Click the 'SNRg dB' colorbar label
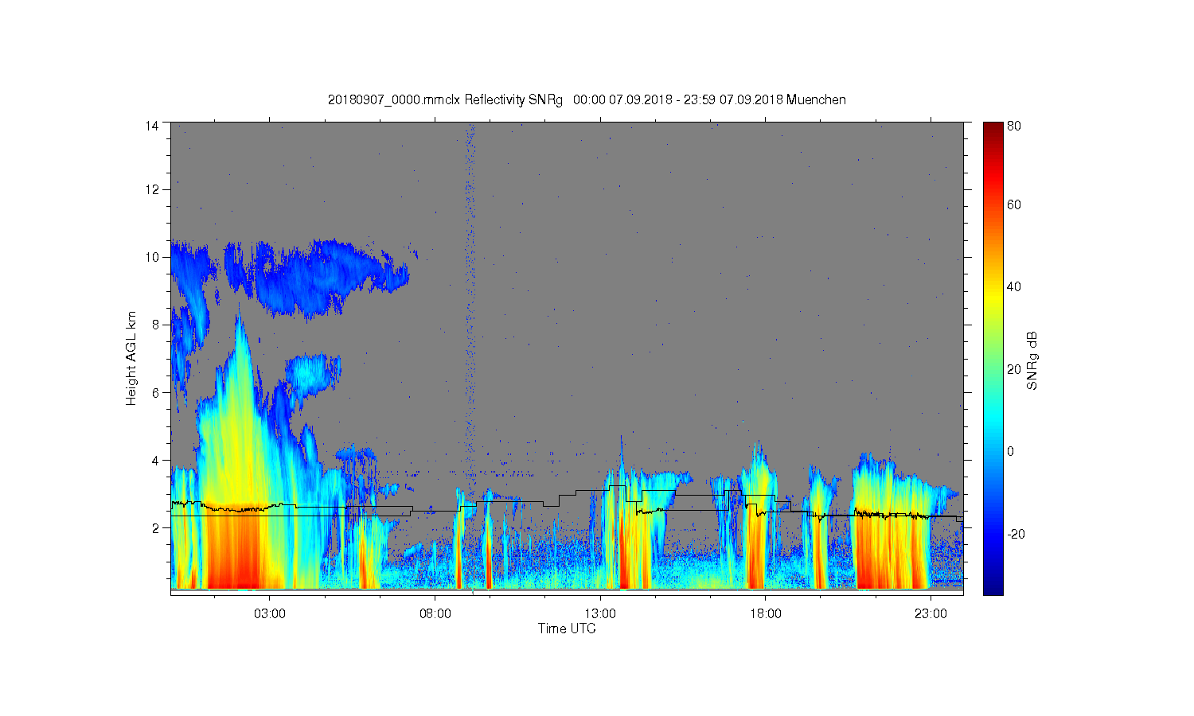This screenshot has height=716, width=1194. point(1032,360)
